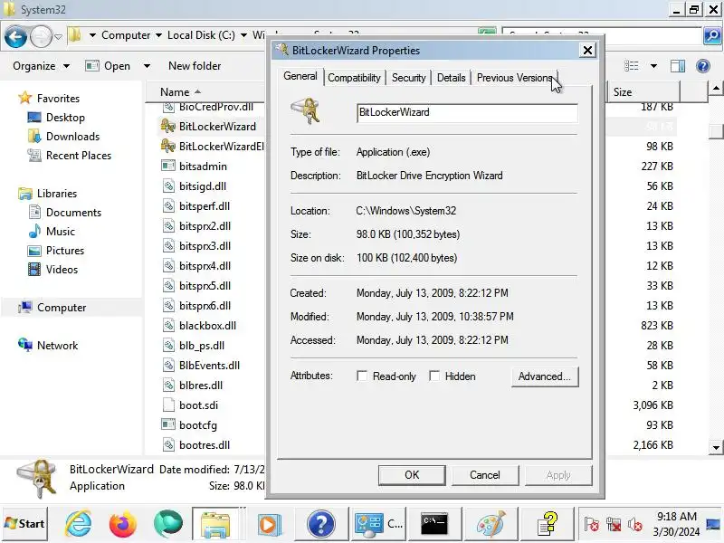The width and height of the screenshot is (724, 543).
Task: Open the Pictures library
Action: tap(64, 250)
